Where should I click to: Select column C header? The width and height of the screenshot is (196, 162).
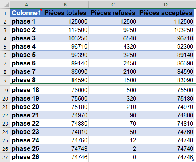tap(113, 5)
